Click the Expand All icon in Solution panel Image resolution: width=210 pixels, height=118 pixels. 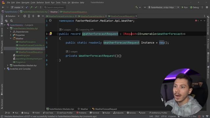pyautogui.click(x=29, y=16)
